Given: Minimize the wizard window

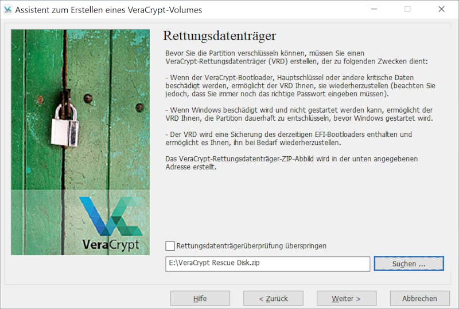Looking at the screenshot, I should (x=374, y=9).
